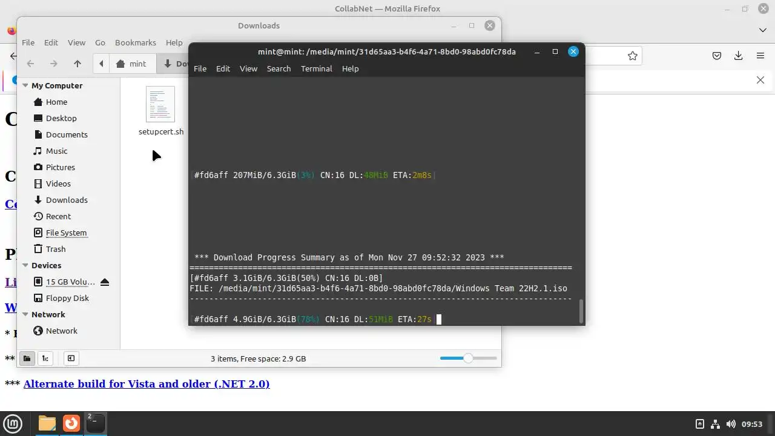The height and width of the screenshot is (436, 775).
Task: Click the terminal vertical scrollbar
Action: click(x=581, y=311)
